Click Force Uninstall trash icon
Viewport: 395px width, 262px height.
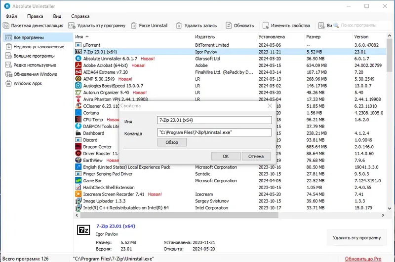[x=134, y=26]
